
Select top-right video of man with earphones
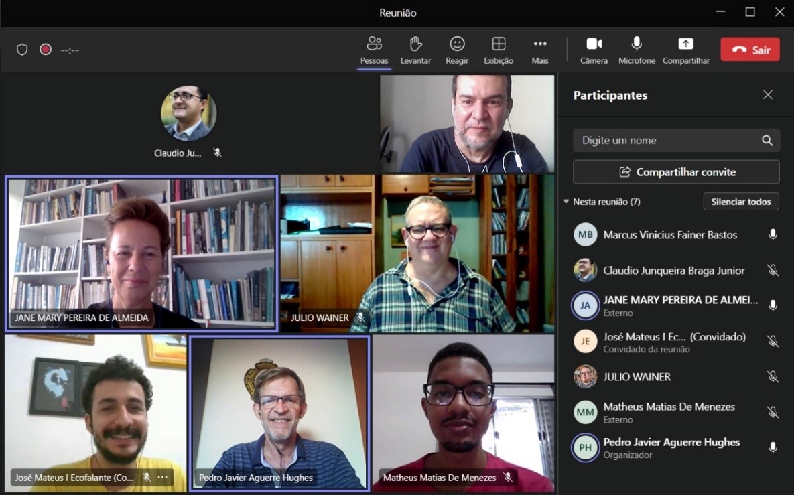tap(467, 124)
